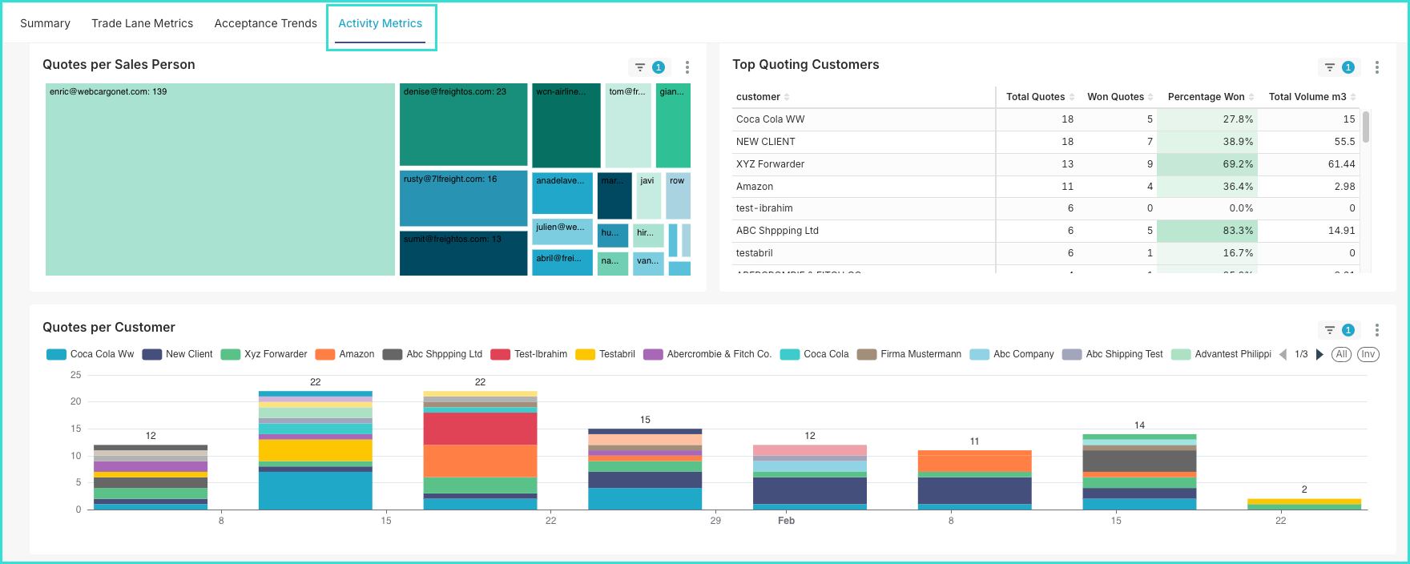Click the All legend button
This screenshot has width=1410, height=564.
click(x=1341, y=354)
